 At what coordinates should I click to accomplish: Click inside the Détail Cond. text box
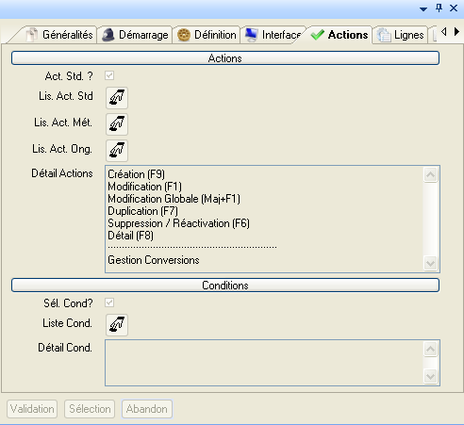(x=264, y=363)
